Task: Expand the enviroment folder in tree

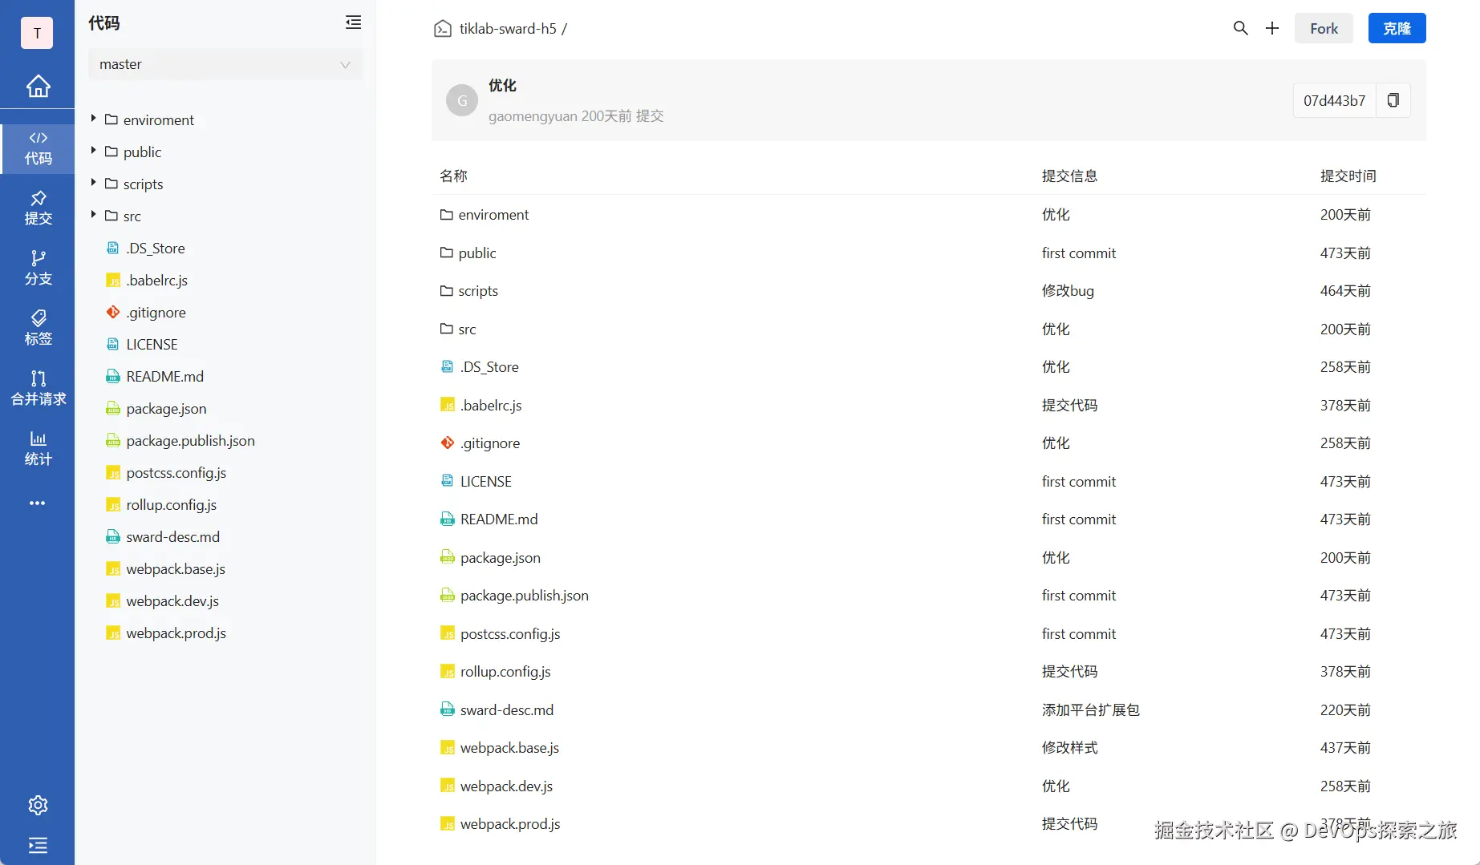Action: pyautogui.click(x=93, y=119)
